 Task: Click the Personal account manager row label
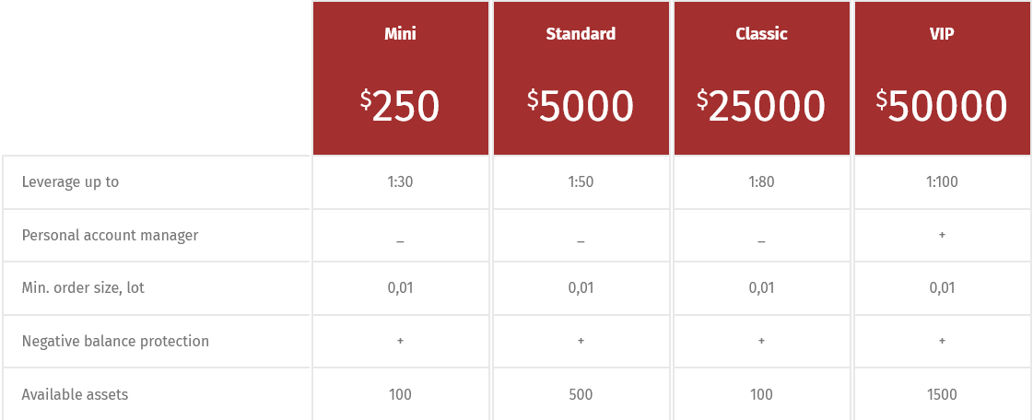[x=110, y=235]
